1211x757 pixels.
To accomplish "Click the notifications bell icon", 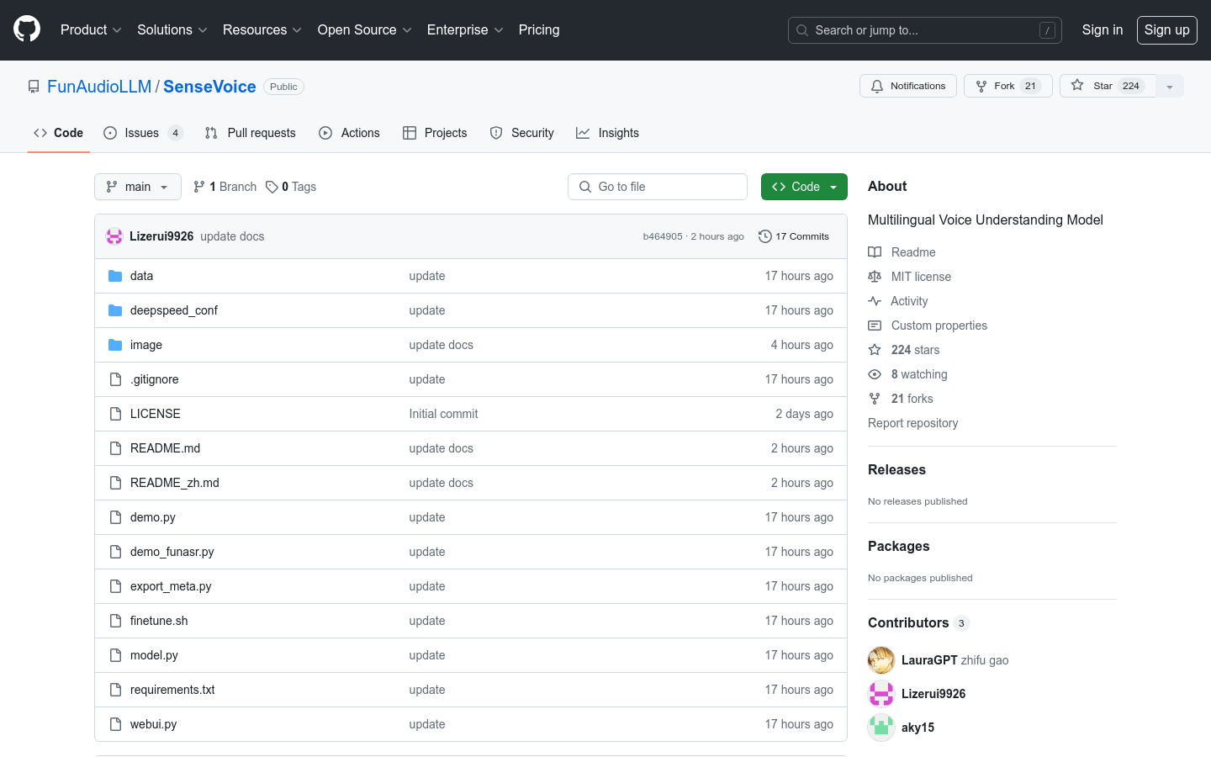I will tap(877, 86).
